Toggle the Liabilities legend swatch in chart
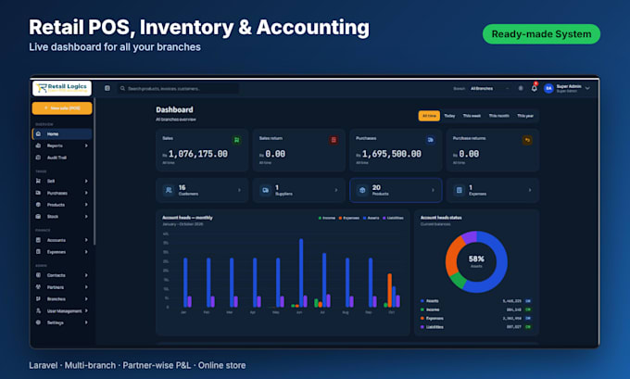This screenshot has height=379, width=630. click(384, 218)
